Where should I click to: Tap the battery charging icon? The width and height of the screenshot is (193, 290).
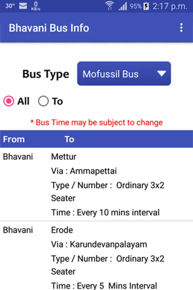pos(146,6)
